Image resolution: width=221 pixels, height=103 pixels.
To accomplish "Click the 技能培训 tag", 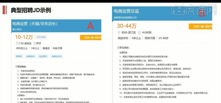I will pos(31,56).
